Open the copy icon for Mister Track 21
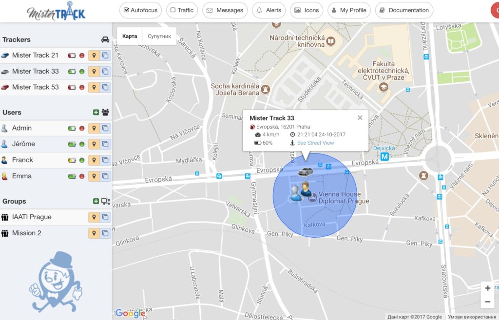Screen dimensions: 499x320 pos(105,56)
